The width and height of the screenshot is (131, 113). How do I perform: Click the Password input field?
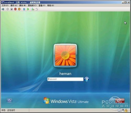pyautogui.click(x=65, y=79)
